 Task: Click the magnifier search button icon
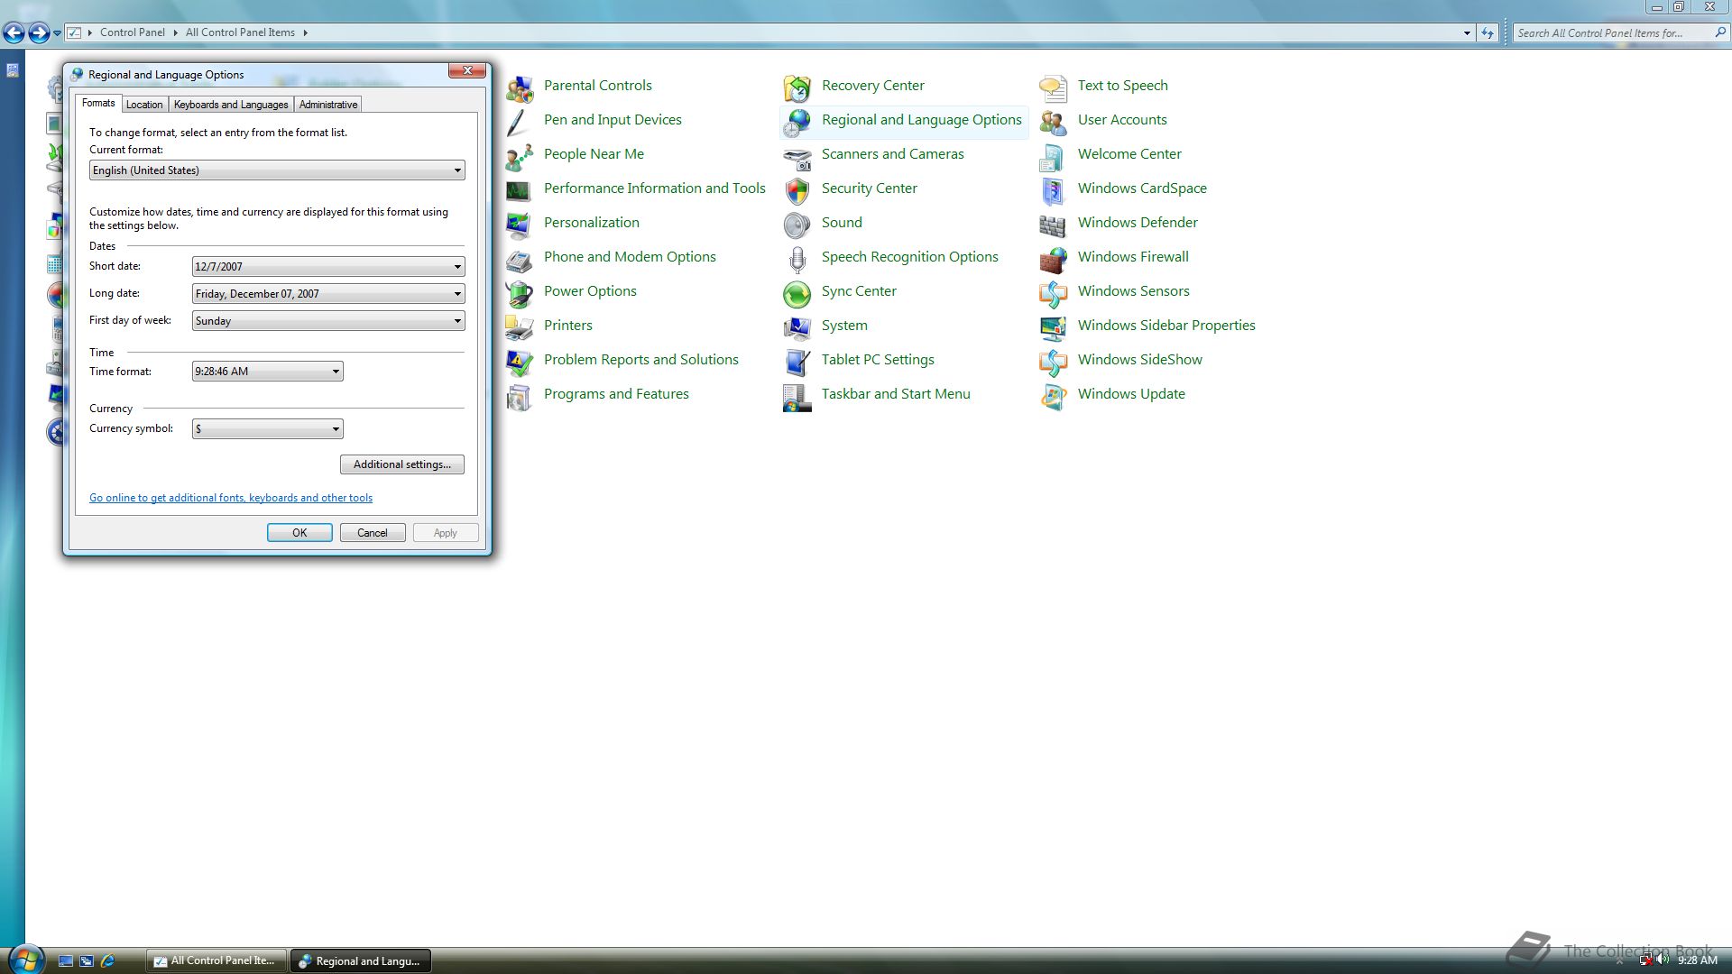1719,32
